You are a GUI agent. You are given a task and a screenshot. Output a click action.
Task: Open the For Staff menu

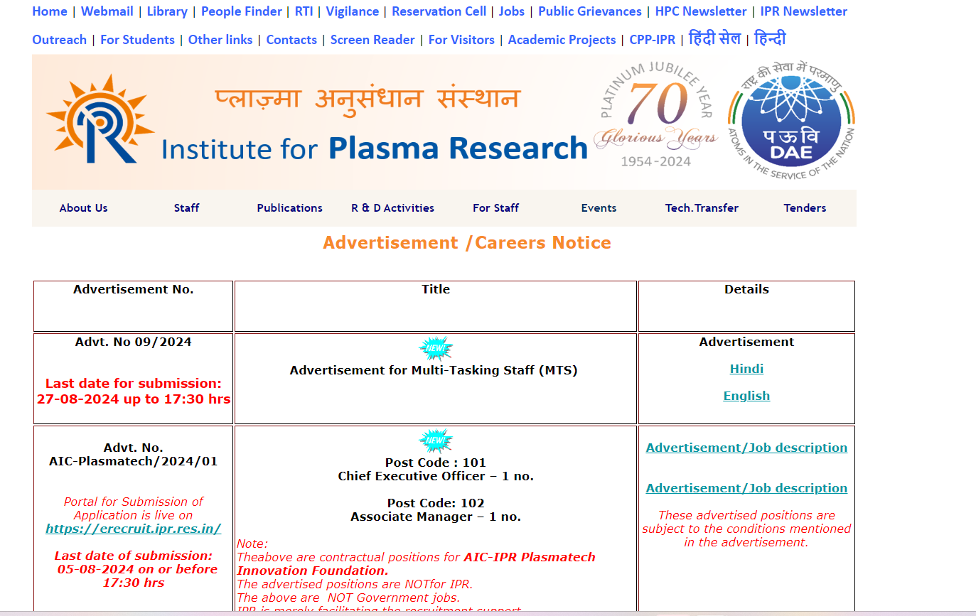pos(496,208)
